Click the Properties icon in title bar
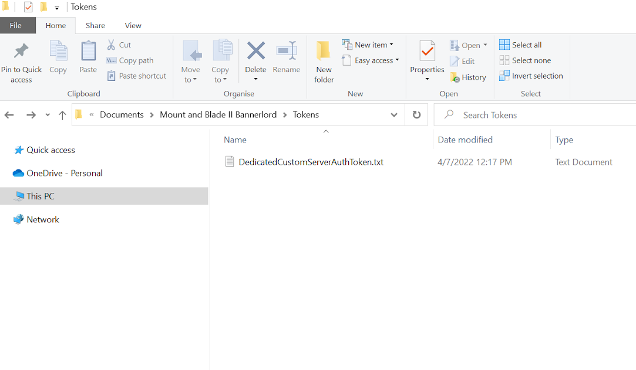Viewport: 636px width, 370px height. tap(28, 7)
